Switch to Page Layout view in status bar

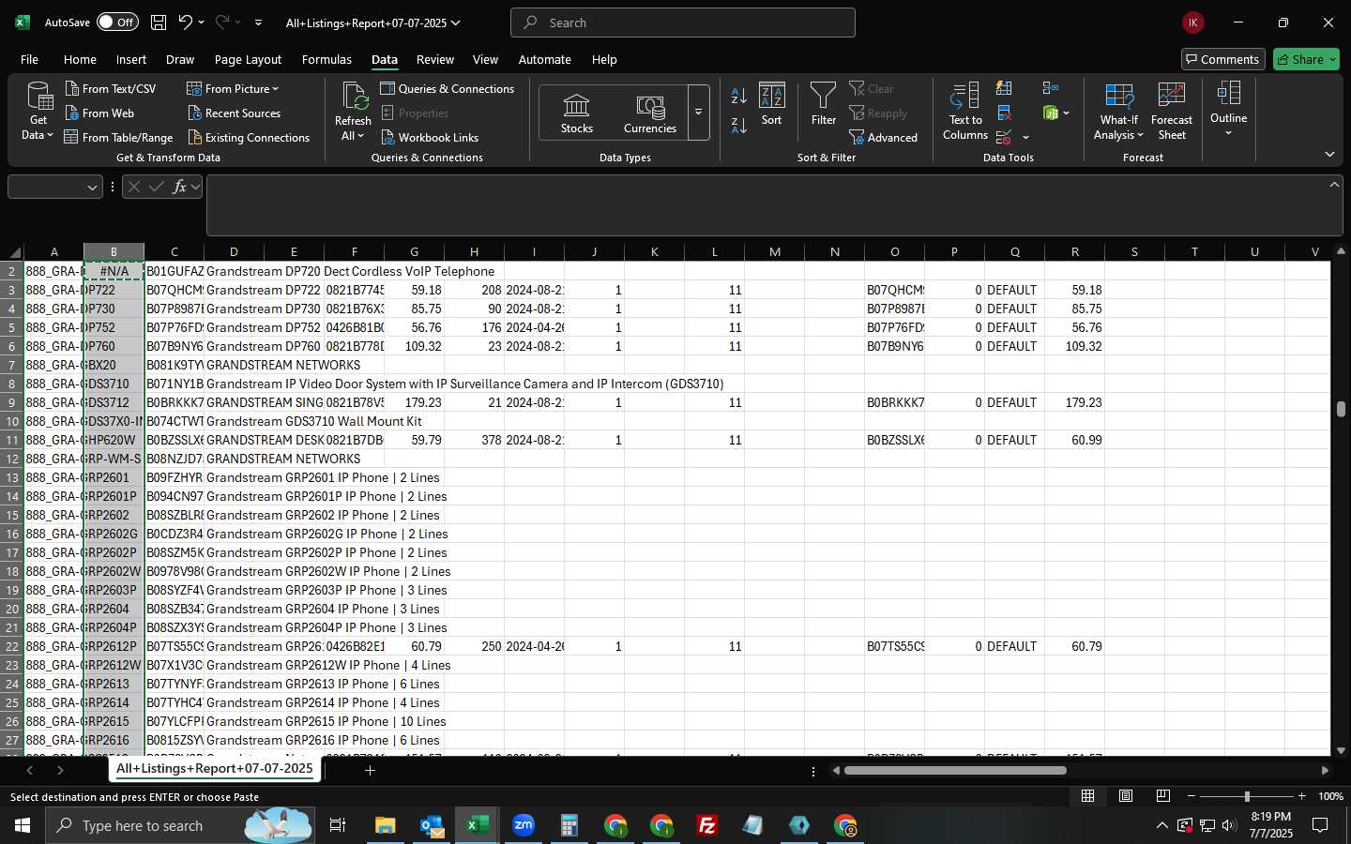coord(1125,796)
